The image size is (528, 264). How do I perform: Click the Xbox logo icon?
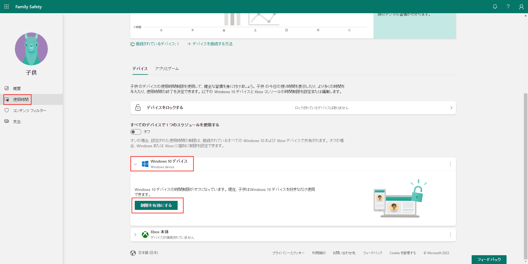[x=145, y=235]
